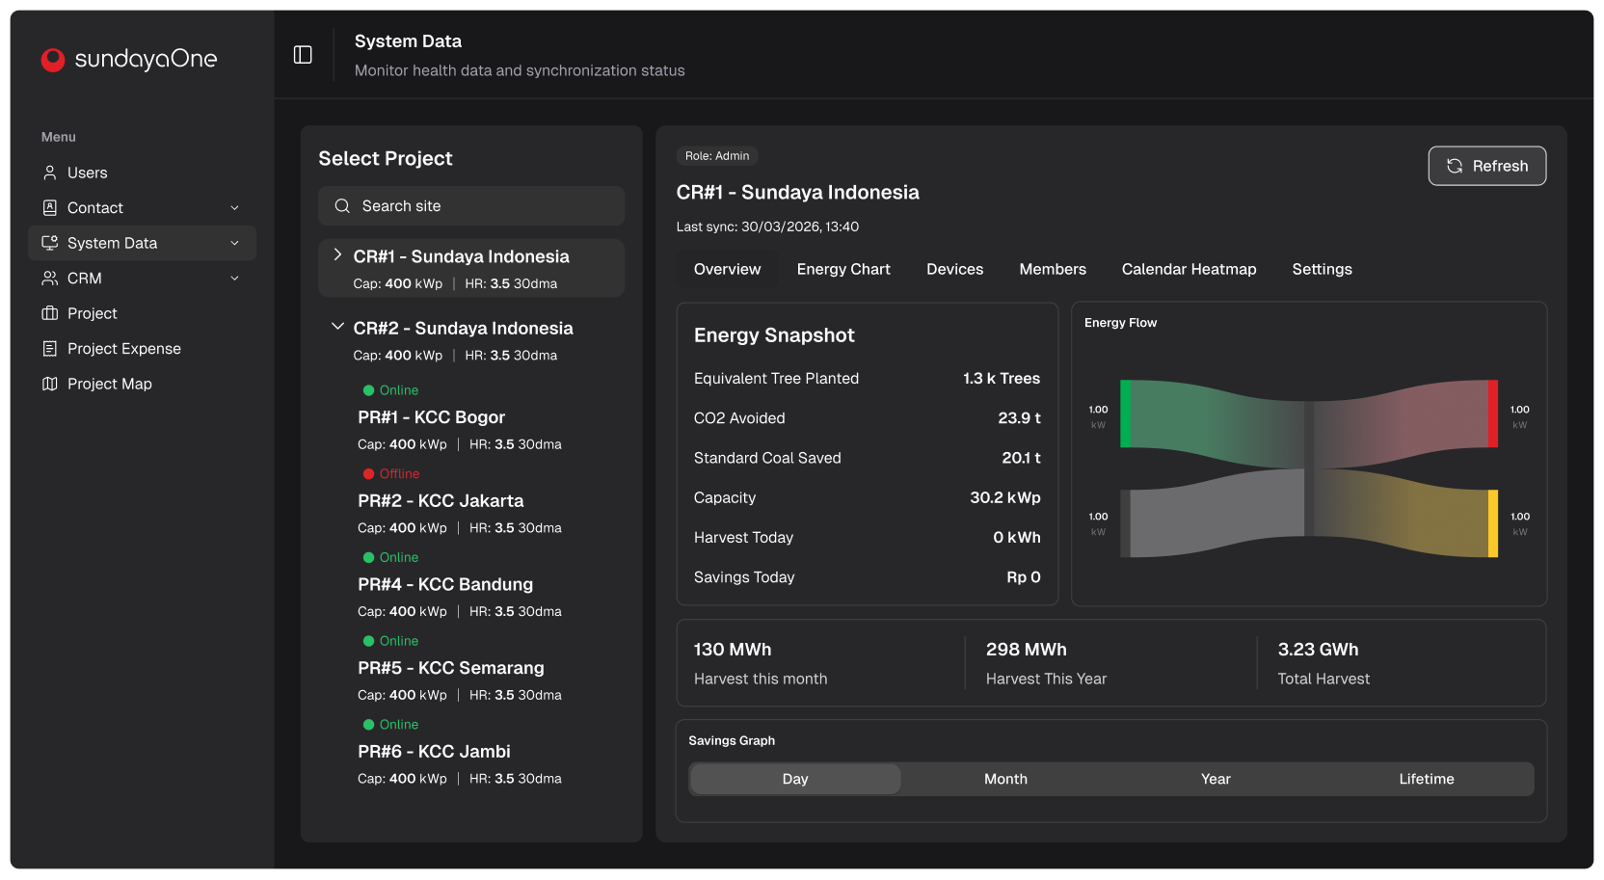Select site PR#6 - KCC Jambi
The image size is (1604, 880).
[x=434, y=752]
